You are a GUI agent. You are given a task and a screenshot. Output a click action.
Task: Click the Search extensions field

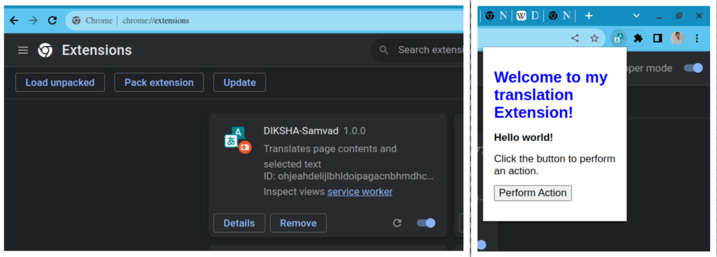pyautogui.click(x=428, y=50)
